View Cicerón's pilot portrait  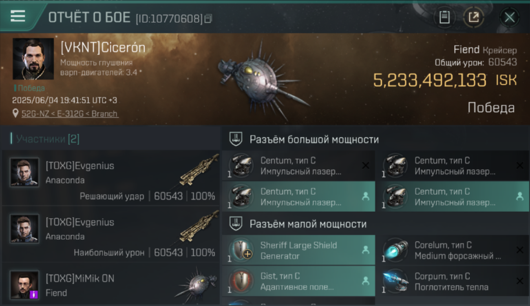(33, 59)
